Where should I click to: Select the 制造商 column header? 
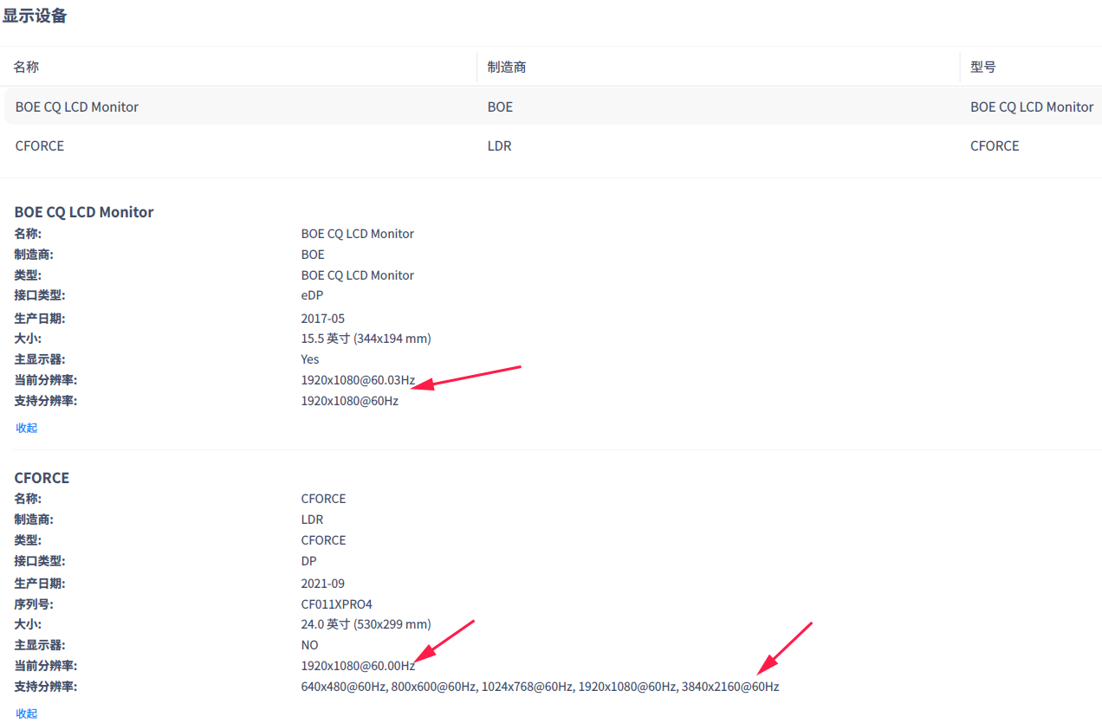click(507, 67)
